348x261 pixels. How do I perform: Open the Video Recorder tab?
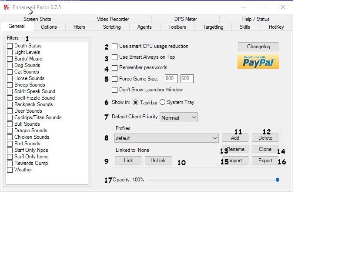tap(113, 19)
